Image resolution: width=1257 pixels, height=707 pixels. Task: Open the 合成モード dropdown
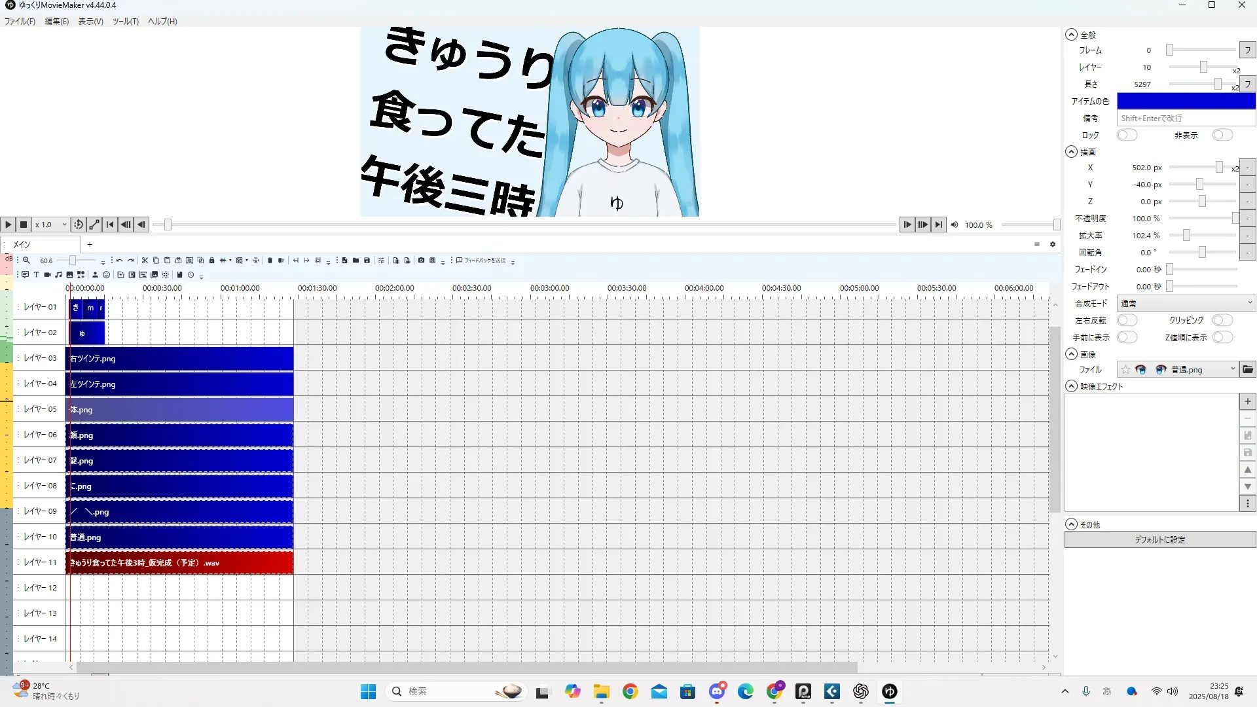click(x=1186, y=303)
